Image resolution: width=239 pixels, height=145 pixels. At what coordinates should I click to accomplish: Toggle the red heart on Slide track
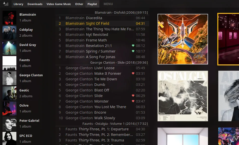133,96
